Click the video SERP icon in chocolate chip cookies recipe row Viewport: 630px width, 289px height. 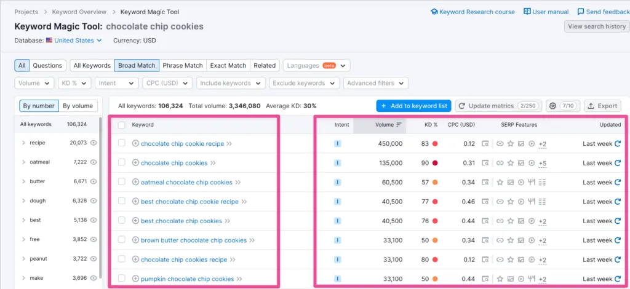click(x=532, y=259)
